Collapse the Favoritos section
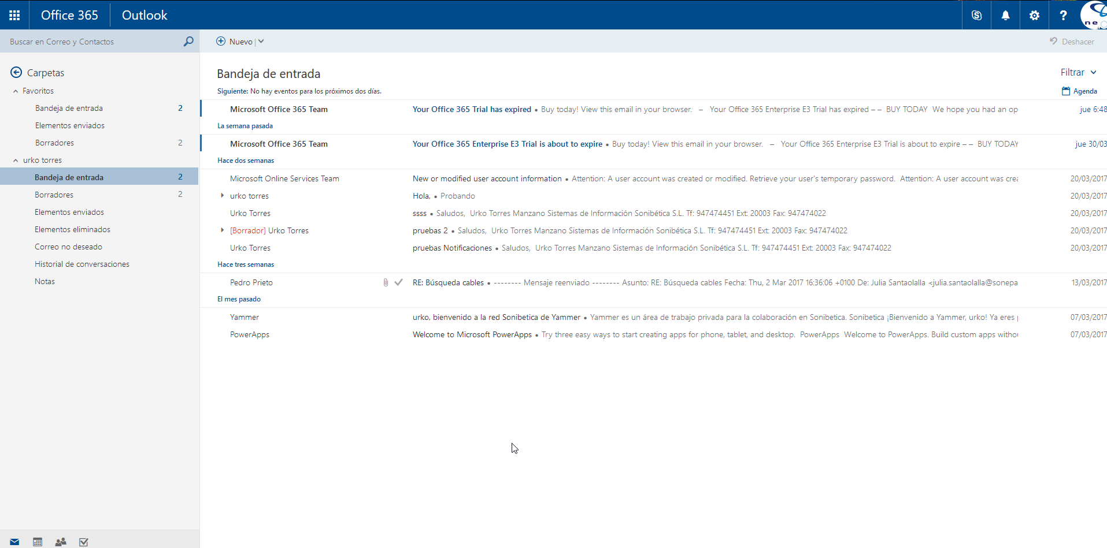Screen dimensions: 1107x548 click(x=16, y=91)
